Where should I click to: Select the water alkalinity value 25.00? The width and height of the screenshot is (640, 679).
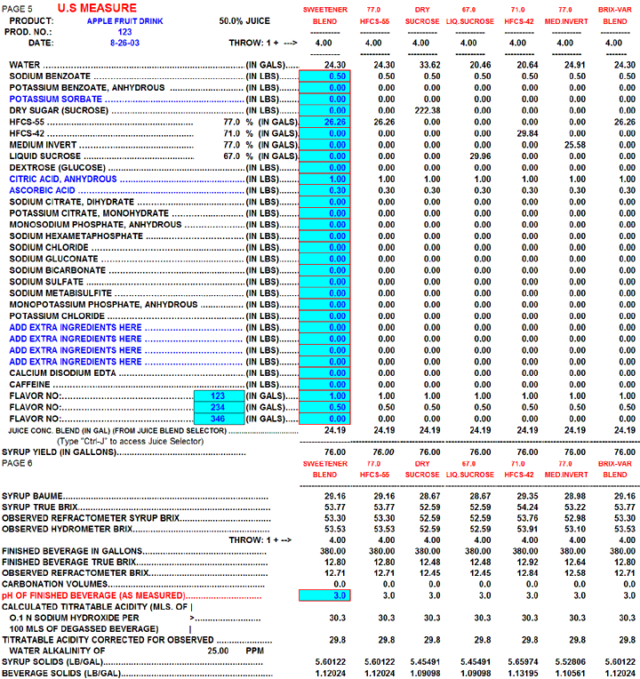pos(229,651)
